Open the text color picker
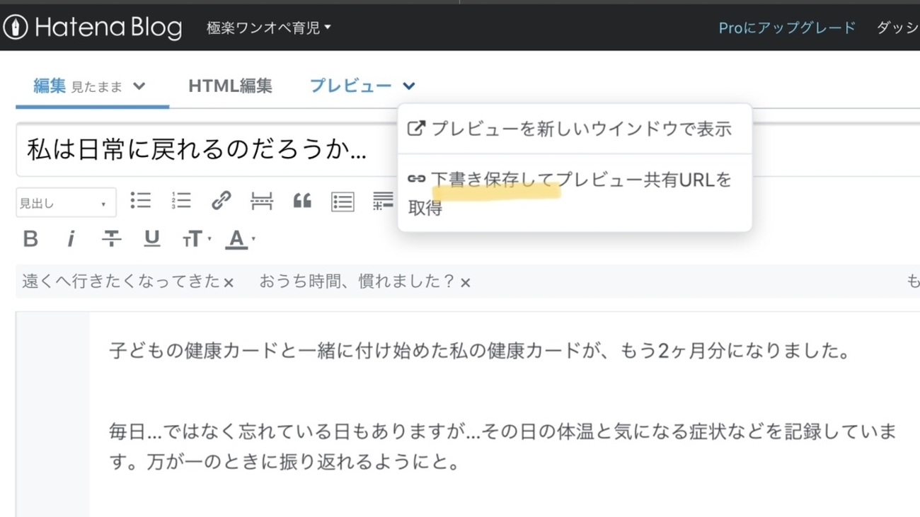920x517 pixels. pyautogui.click(x=241, y=240)
